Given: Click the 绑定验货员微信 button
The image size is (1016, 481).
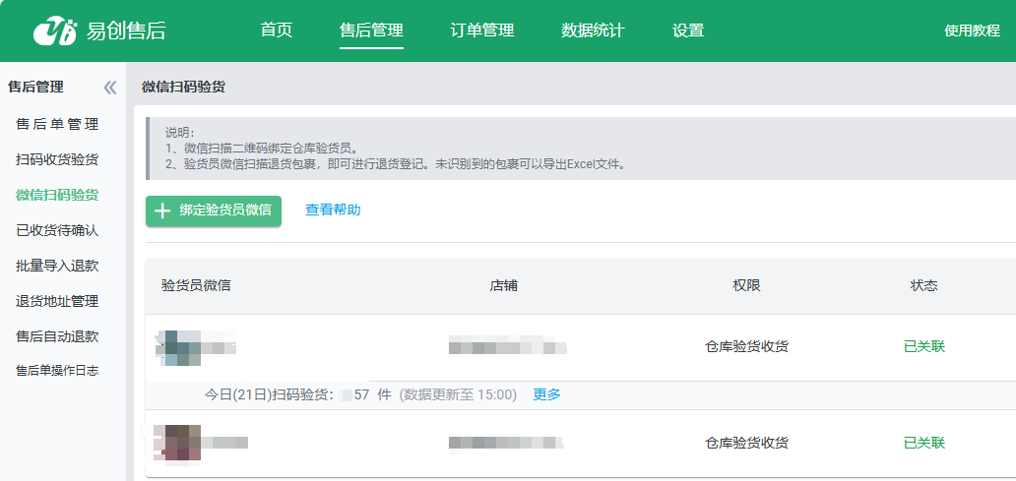Looking at the screenshot, I should [x=214, y=210].
